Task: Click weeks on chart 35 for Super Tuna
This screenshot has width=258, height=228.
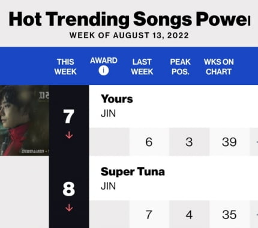Action: coord(229,214)
